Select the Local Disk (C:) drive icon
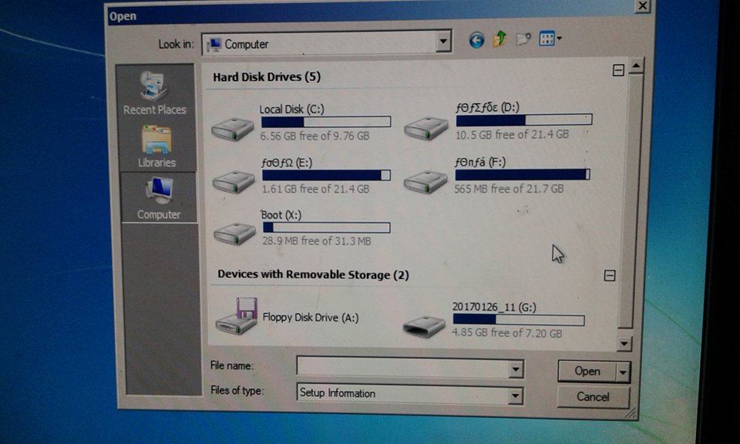 233,129
